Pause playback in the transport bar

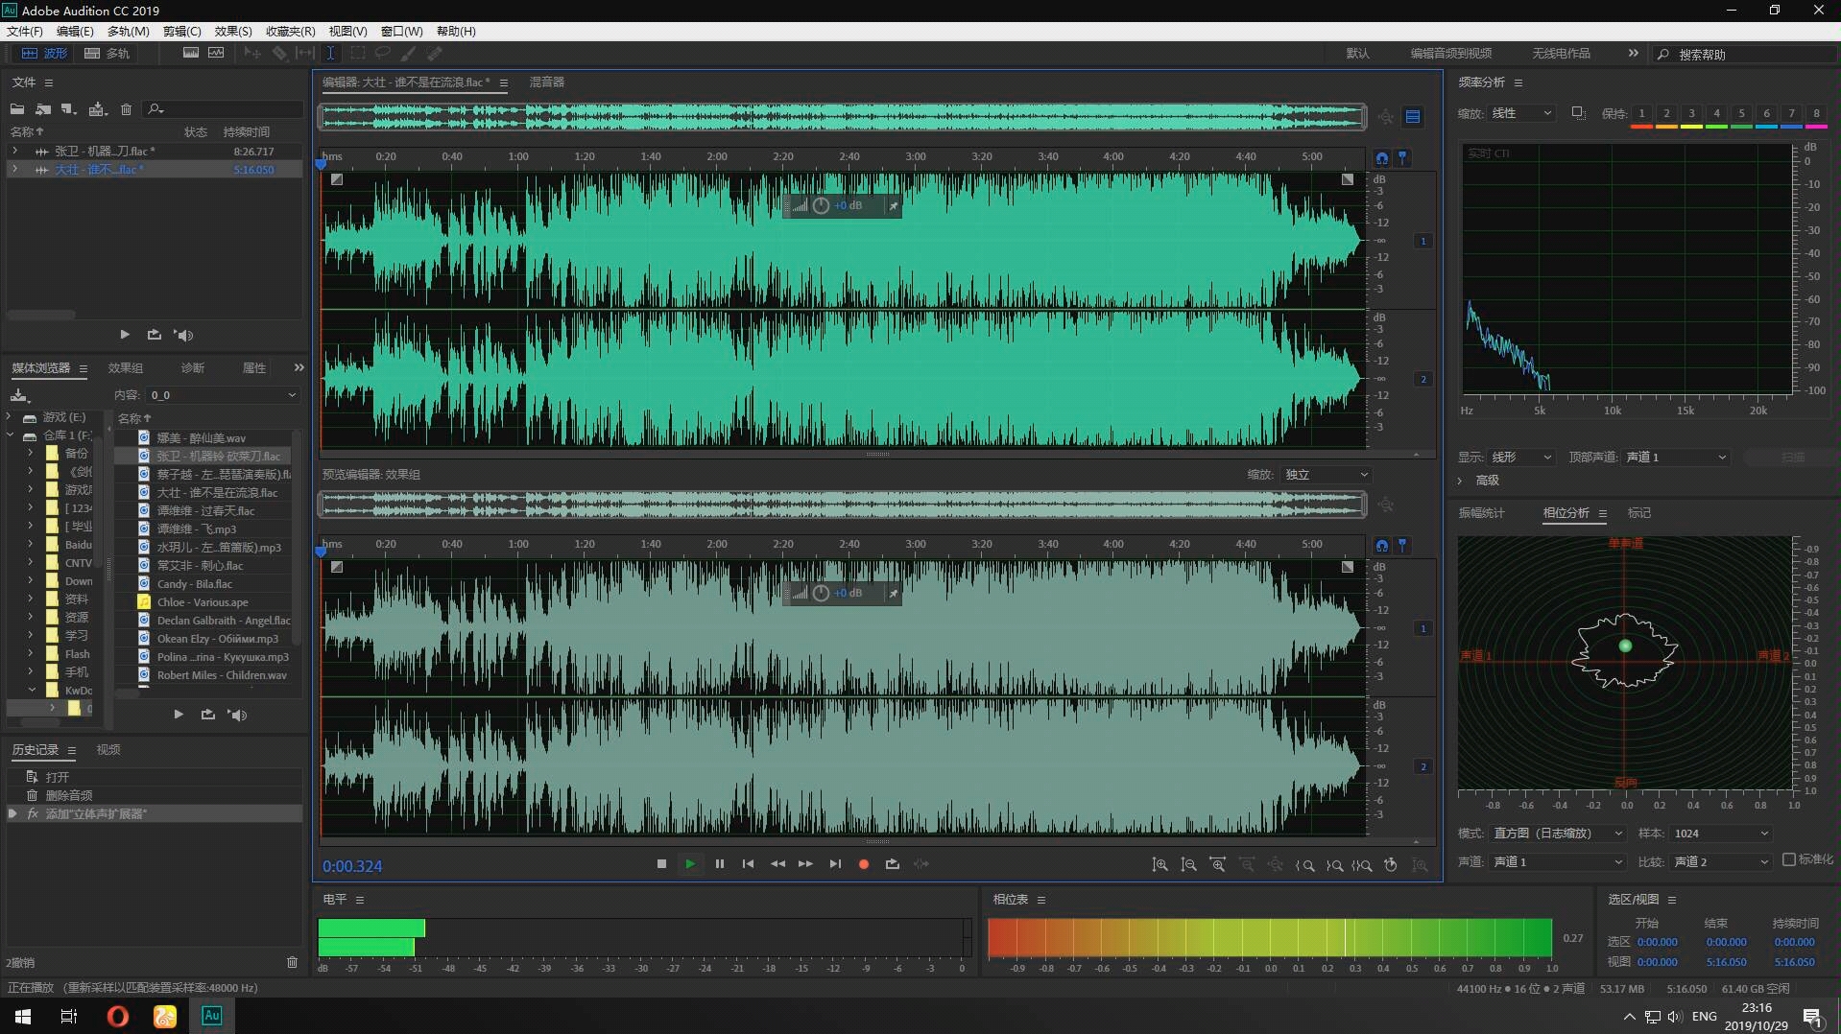[x=720, y=864]
